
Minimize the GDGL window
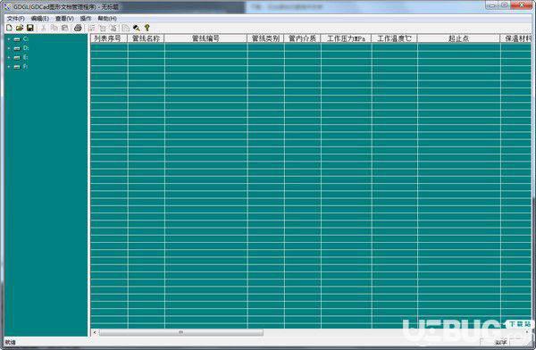[x=492, y=5]
